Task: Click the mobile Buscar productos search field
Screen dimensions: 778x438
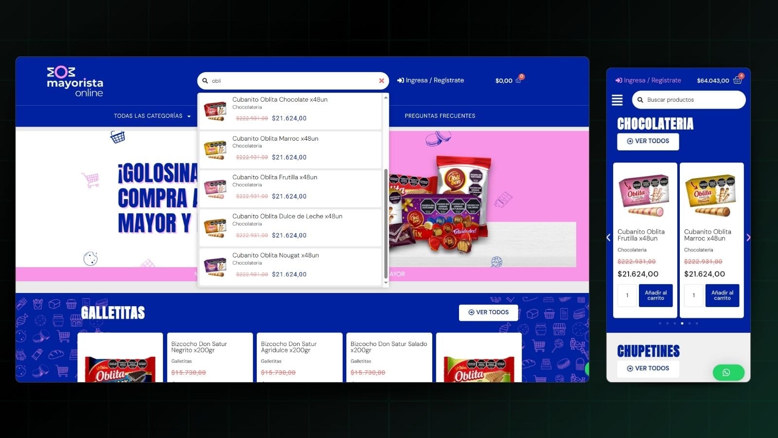Action: [693, 100]
